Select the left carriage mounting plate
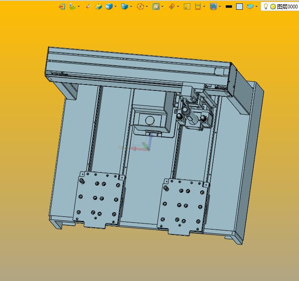This screenshot has height=281, width=299. click(99, 199)
